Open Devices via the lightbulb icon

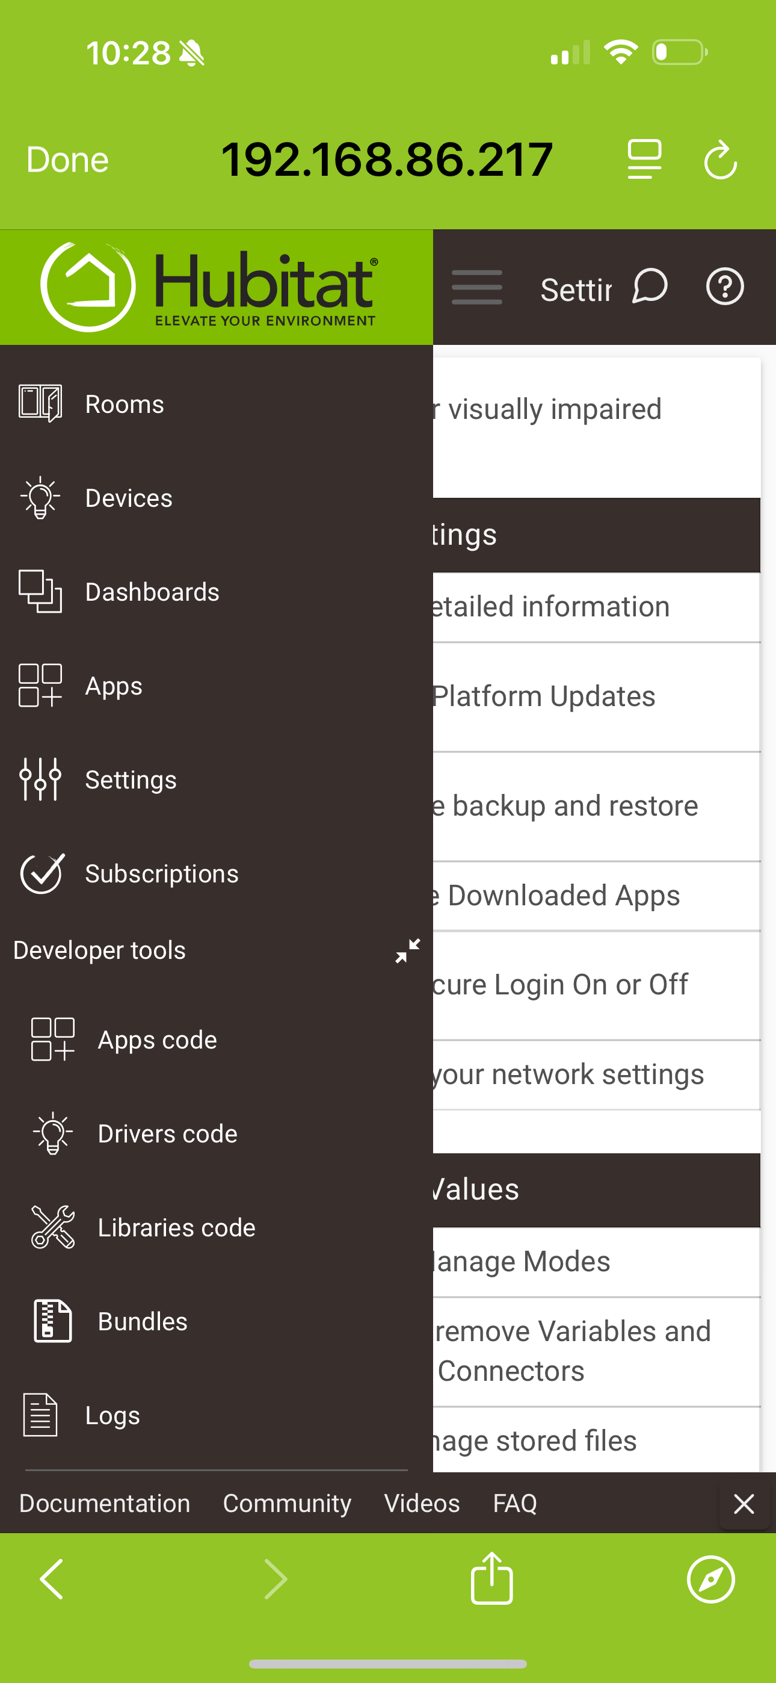click(x=40, y=498)
